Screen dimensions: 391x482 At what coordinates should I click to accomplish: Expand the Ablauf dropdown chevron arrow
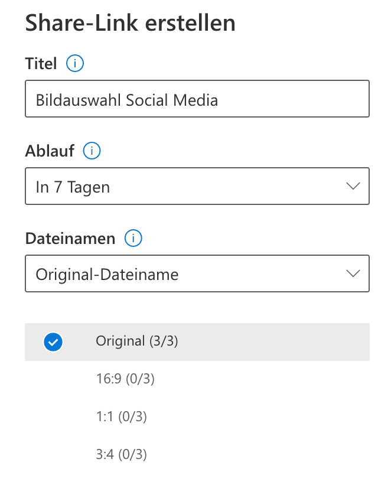coord(353,187)
